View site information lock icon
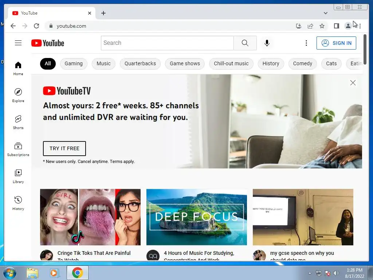The height and width of the screenshot is (280, 373). (x=51, y=26)
